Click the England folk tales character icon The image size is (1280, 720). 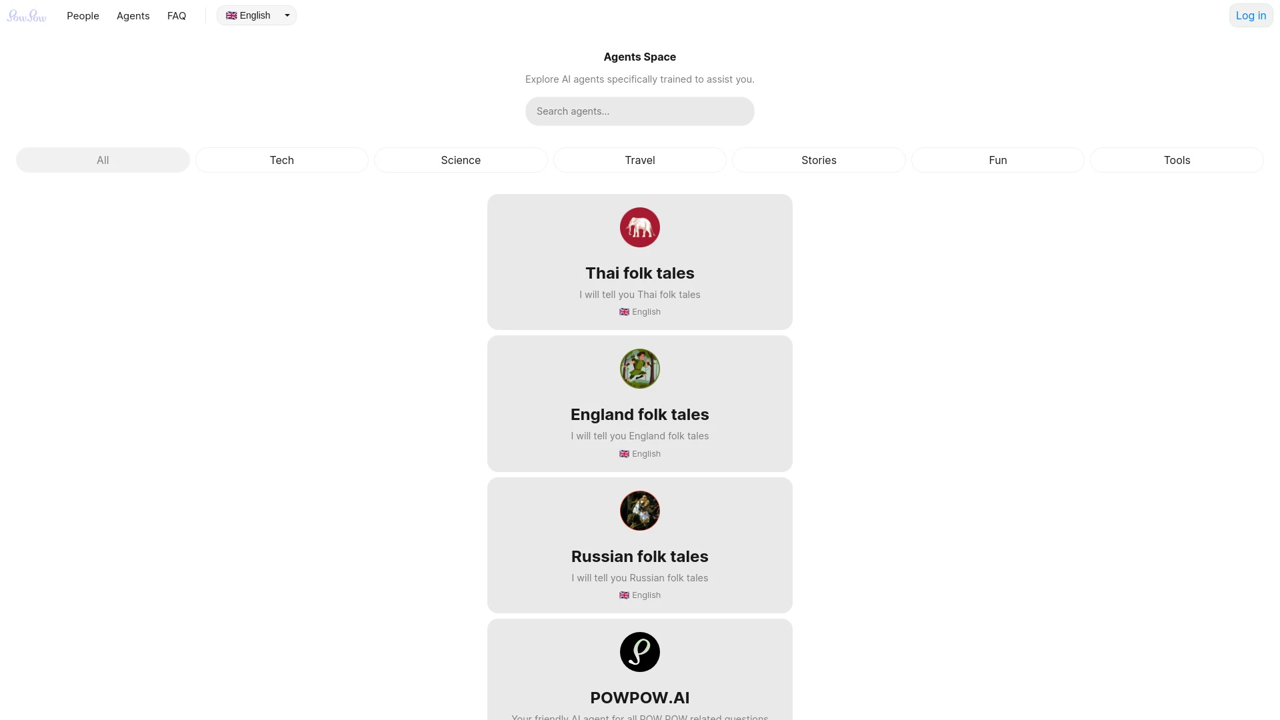click(640, 369)
